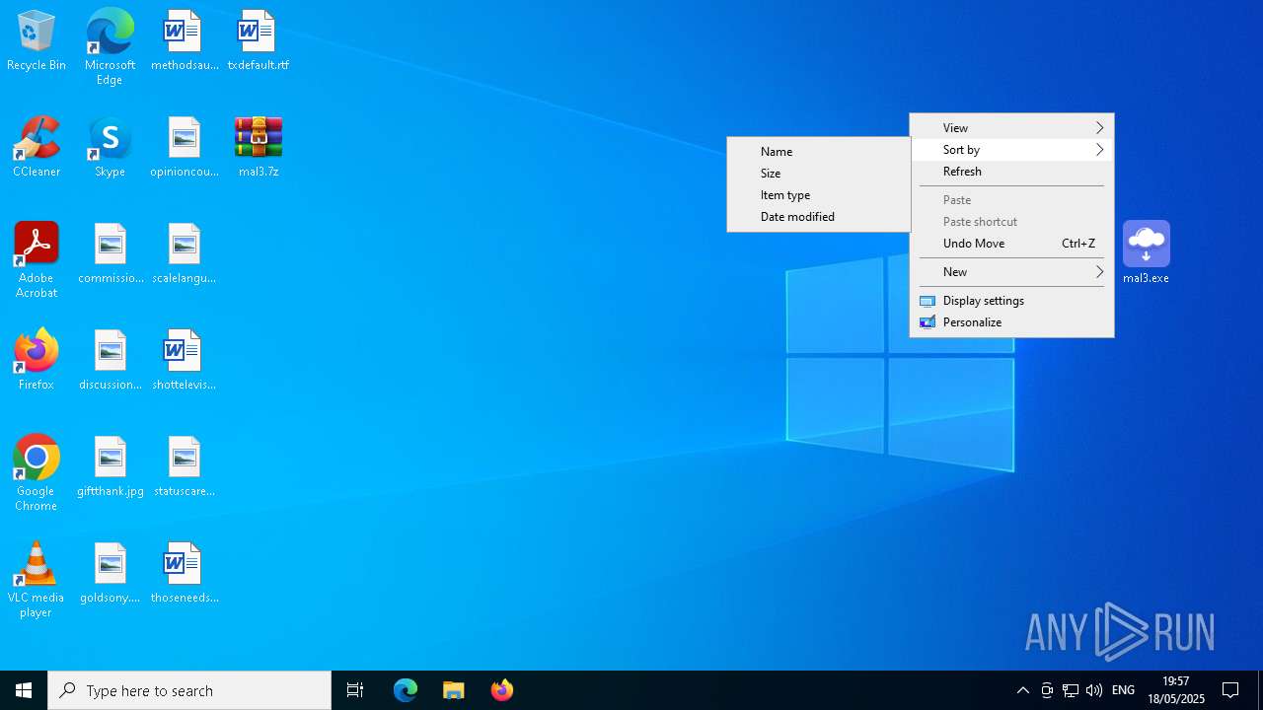
Task: Select the mal3.7z archive icon
Action: 259,148
